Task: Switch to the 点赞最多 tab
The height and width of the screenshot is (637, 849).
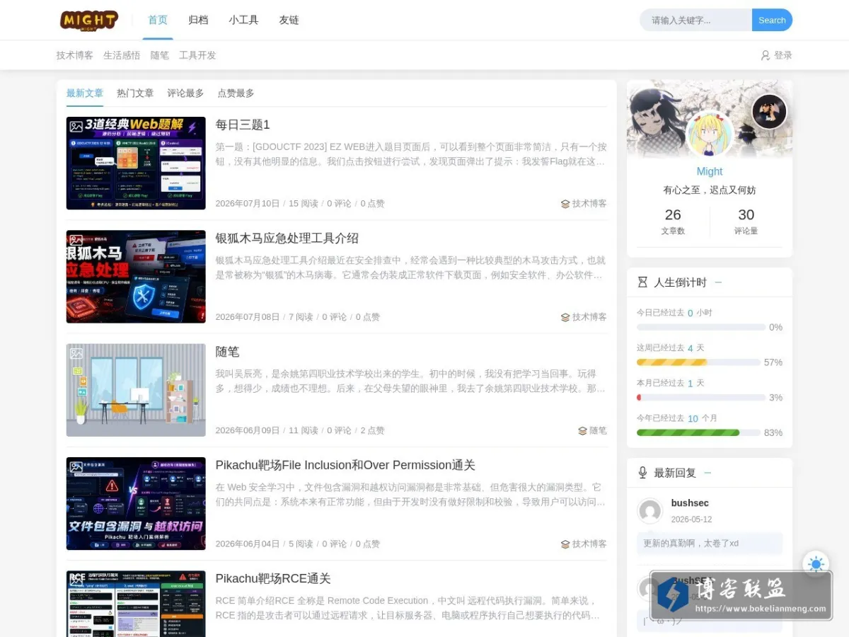Action: [236, 93]
